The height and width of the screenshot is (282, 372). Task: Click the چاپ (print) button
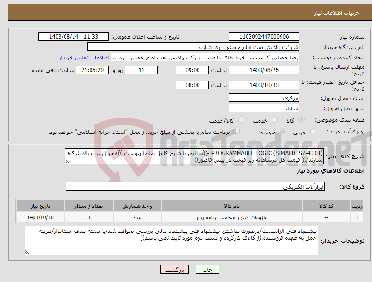coord(207,269)
